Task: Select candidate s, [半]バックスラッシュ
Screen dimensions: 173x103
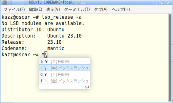Action: click(x=65, y=68)
